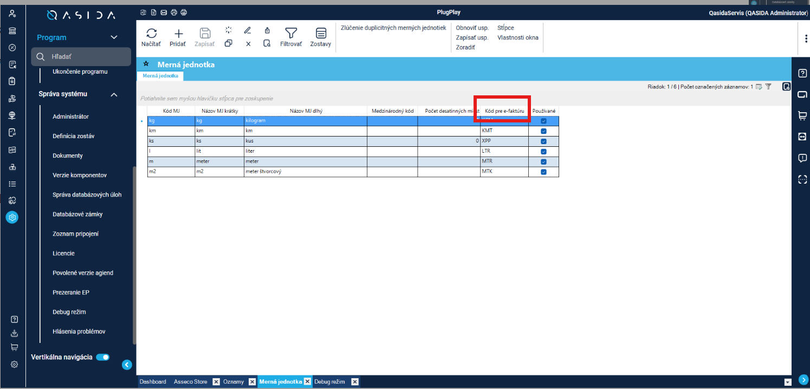The height and width of the screenshot is (389, 810).
Task: Click the star favorite icon beside Merná jednotka
Action: pos(146,64)
